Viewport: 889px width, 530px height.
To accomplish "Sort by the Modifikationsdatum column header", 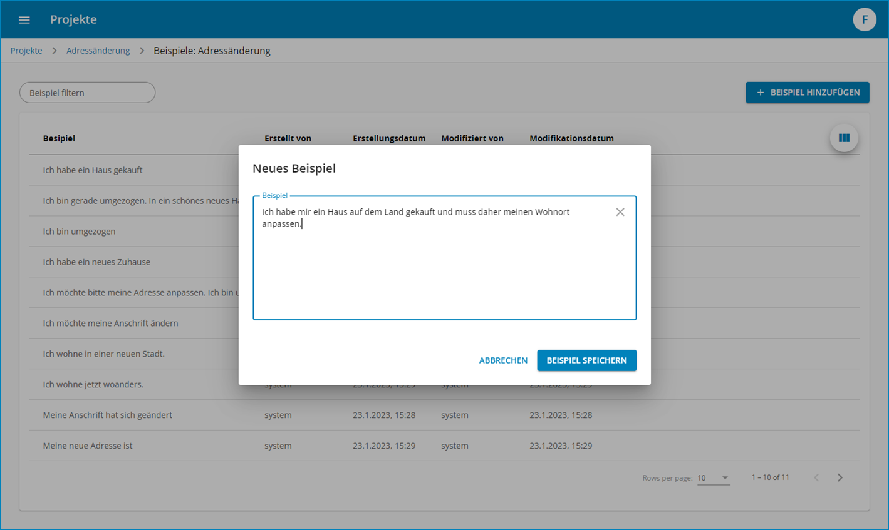I will 571,138.
